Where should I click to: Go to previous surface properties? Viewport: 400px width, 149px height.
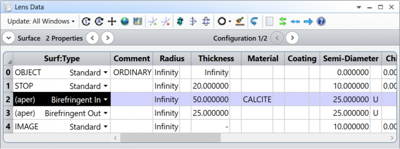point(93,38)
